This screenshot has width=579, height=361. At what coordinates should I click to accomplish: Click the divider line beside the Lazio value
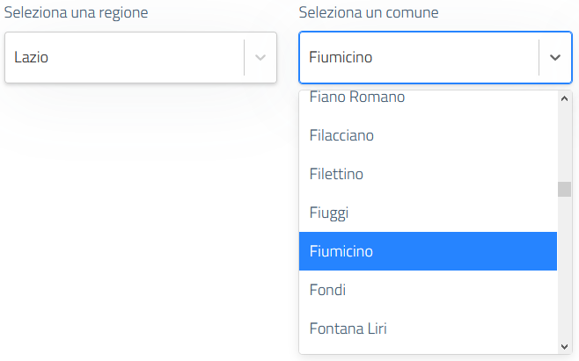pos(244,58)
